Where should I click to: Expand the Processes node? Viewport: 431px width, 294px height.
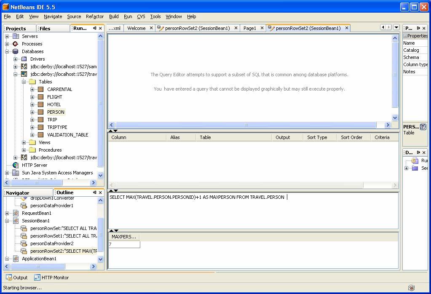coord(7,44)
